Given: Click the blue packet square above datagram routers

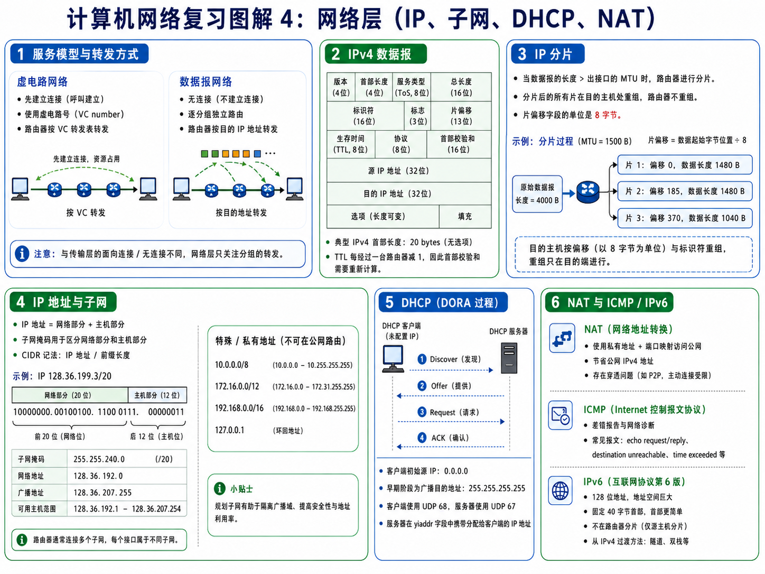Looking at the screenshot, I should click(257, 154).
